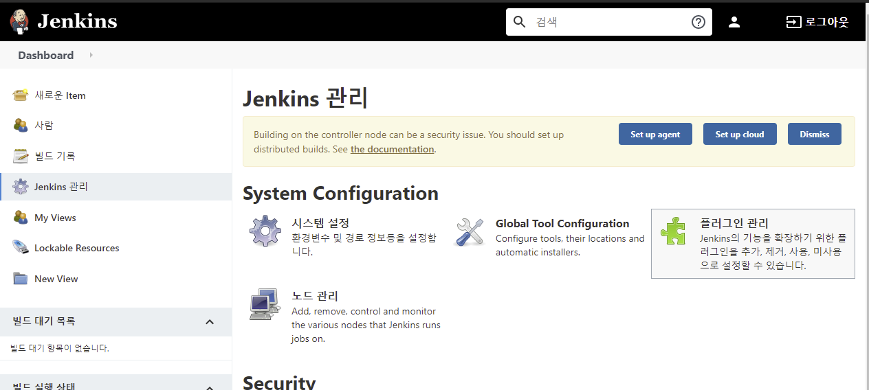Click 플러그인 관리 description text Jenkins의 기능을

773,251
